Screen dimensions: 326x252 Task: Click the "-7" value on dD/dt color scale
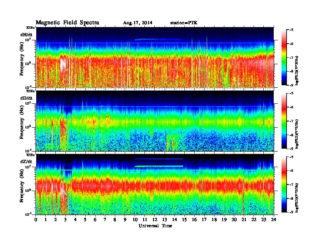pos(291,121)
